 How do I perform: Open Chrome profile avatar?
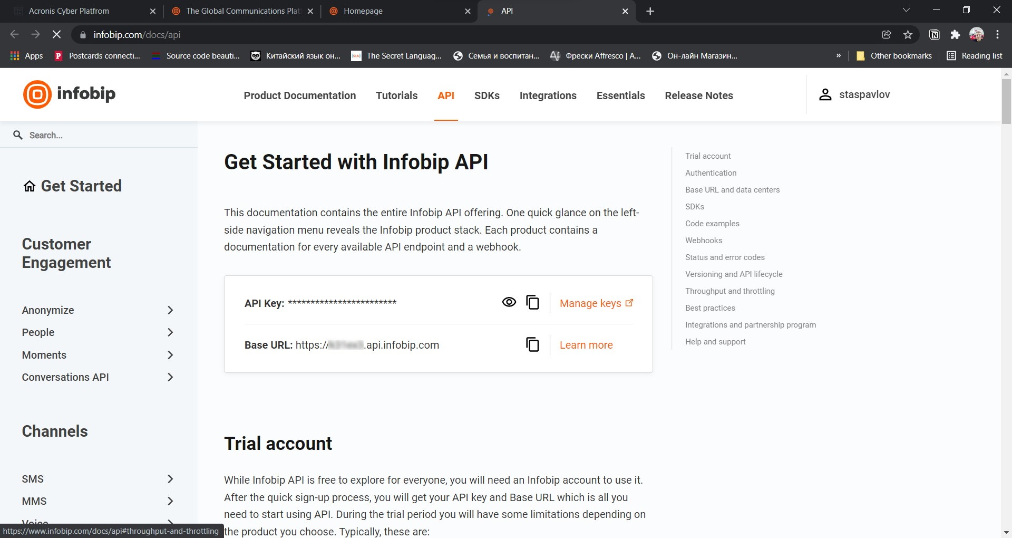click(977, 34)
